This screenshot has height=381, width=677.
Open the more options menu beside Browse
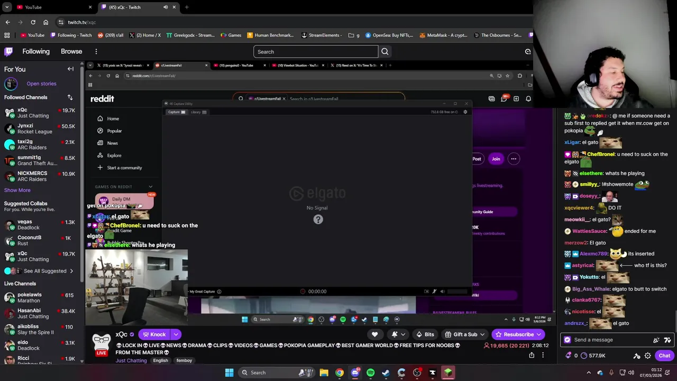pos(96,51)
